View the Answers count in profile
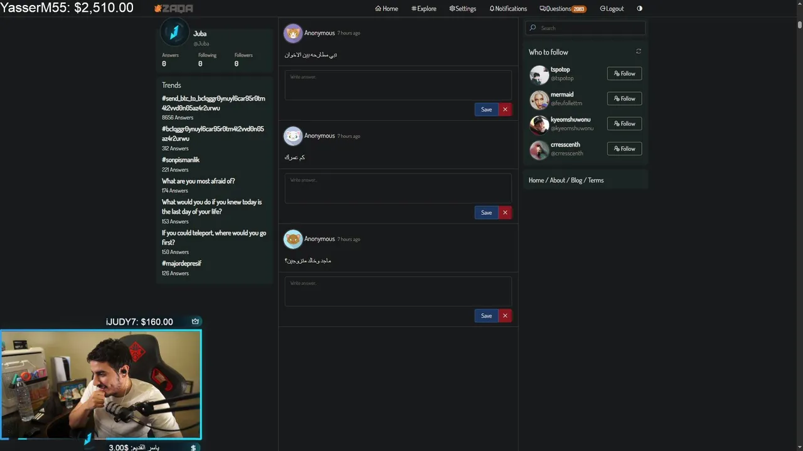803x451 pixels. [x=170, y=60]
